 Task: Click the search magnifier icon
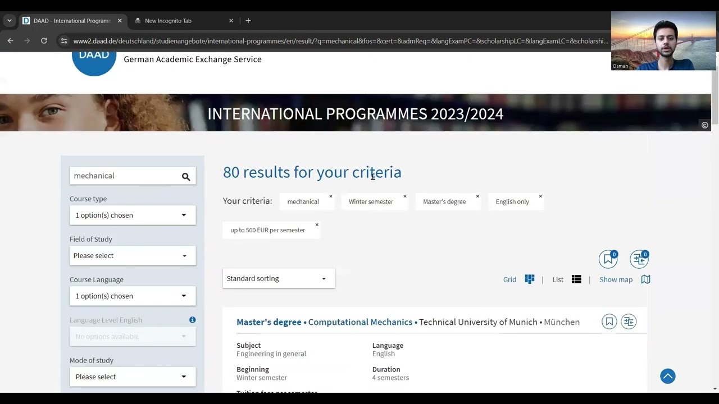coord(186,177)
